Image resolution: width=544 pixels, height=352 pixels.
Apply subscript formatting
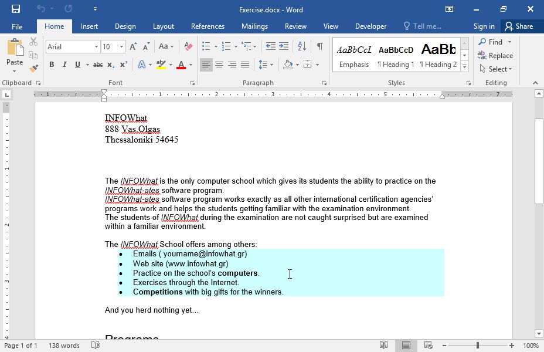111,65
